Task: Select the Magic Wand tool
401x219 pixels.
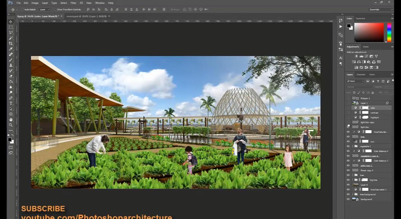Action: pos(11,38)
